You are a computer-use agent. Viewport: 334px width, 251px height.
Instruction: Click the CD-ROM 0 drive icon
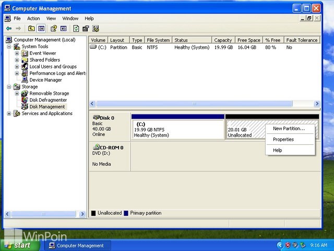[96, 147]
